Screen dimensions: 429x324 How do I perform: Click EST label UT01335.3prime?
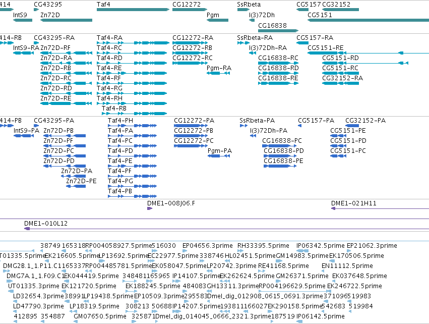tap(34, 286)
